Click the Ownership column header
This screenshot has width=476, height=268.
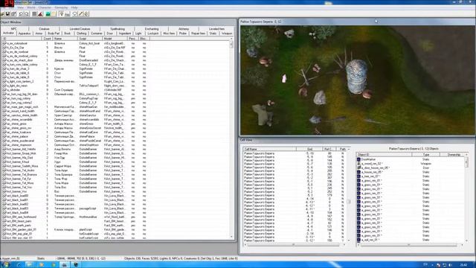tap(453, 155)
